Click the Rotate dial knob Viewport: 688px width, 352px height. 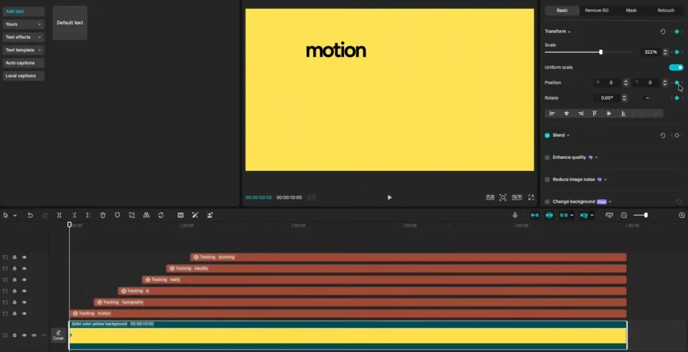pos(646,98)
